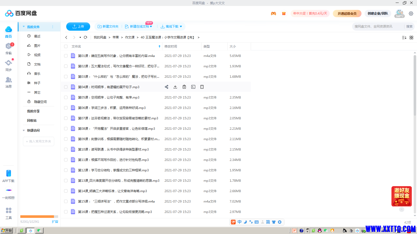Screen dimensions: 417x234
Task: Click the 上传 upload button
Action: click(x=78, y=27)
